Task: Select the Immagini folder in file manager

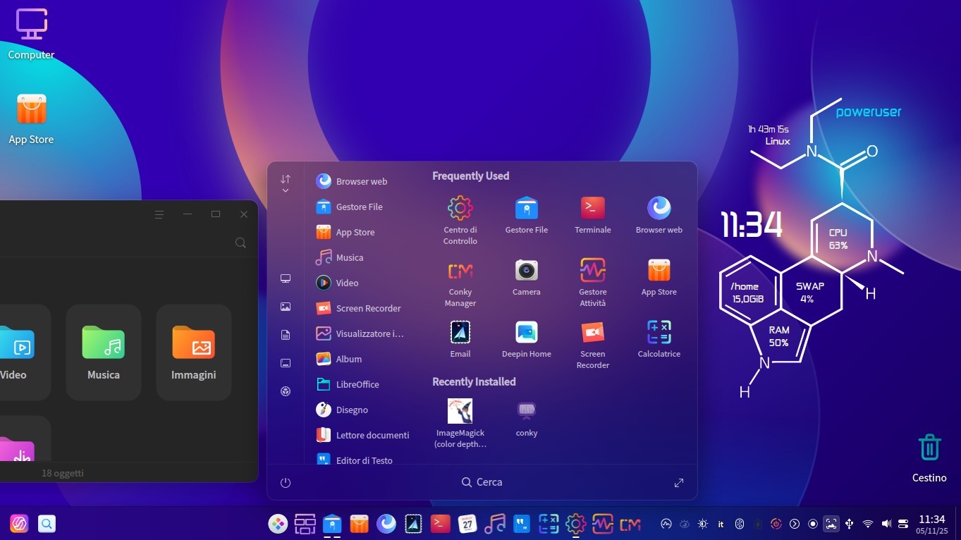Action: [x=194, y=352]
